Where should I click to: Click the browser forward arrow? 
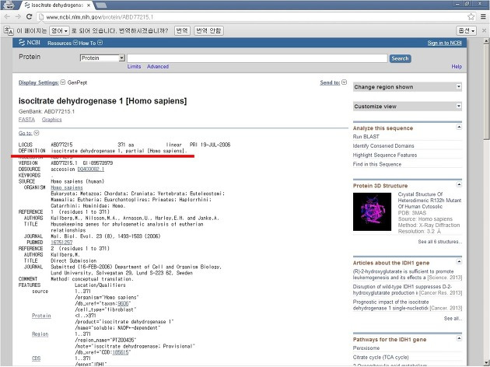[x=18, y=16]
